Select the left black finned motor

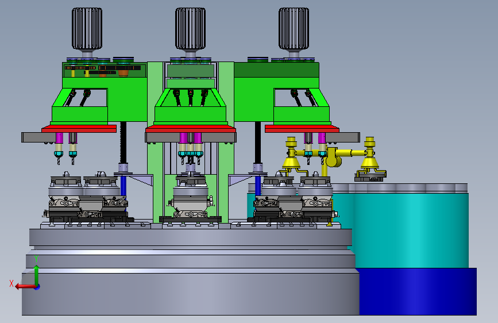pyautogui.click(x=87, y=29)
